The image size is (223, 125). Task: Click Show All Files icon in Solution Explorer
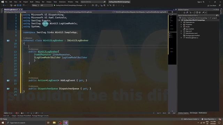coord(200,12)
